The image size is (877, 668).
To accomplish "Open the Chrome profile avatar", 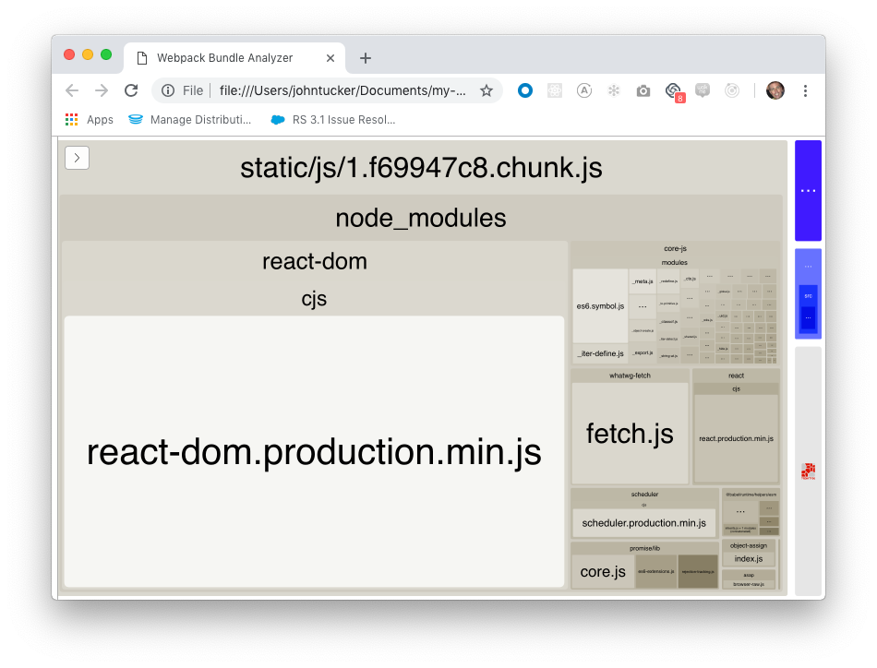I will tap(775, 90).
